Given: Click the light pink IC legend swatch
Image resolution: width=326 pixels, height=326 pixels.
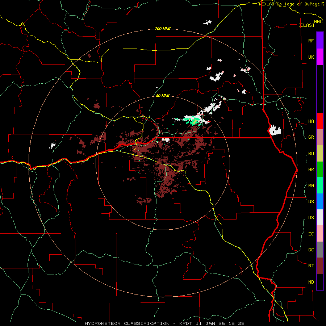Looking at the screenshot, I should pyautogui.click(x=320, y=234).
